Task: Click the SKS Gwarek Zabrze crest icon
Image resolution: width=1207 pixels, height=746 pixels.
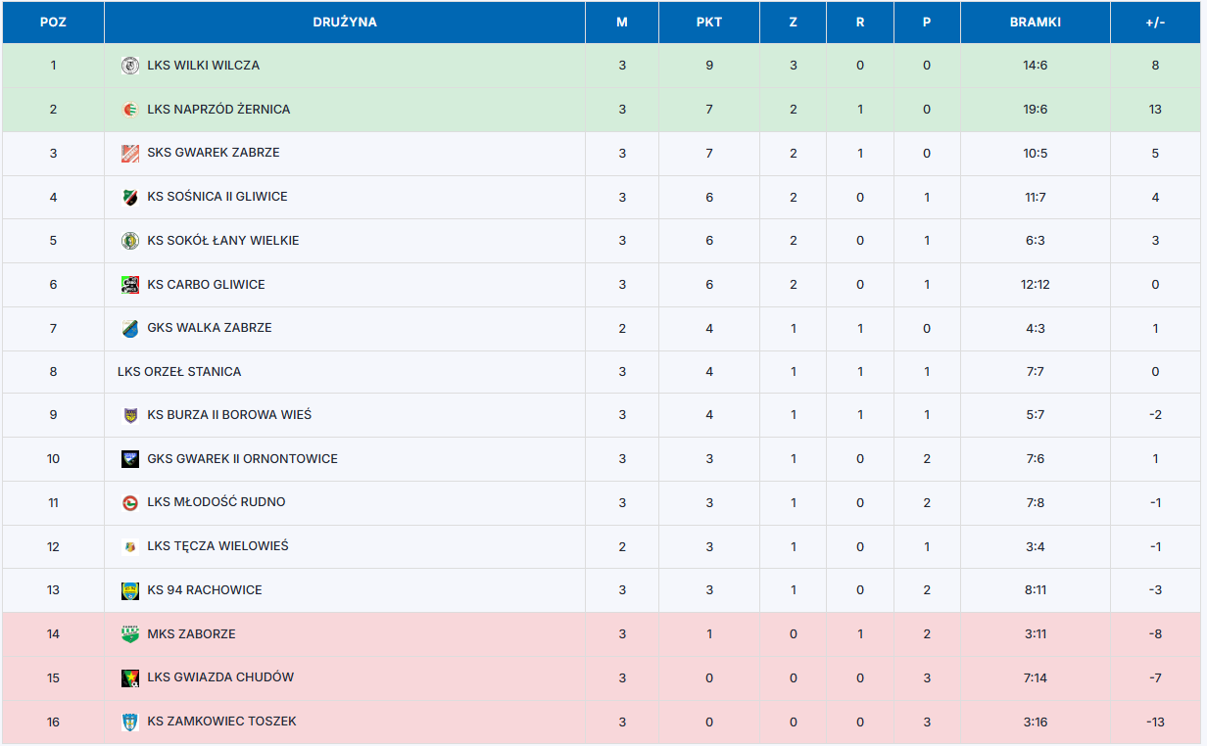Action: pyautogui.click(x=130, y=153)
